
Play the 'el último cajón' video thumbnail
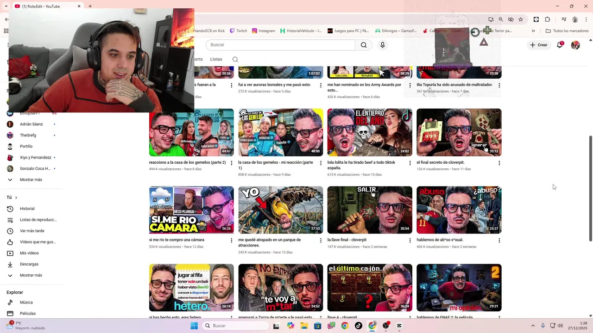tap(370, 288)
